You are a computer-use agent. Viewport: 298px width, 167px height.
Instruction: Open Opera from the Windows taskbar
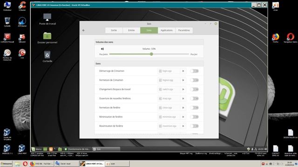point(25,164)
